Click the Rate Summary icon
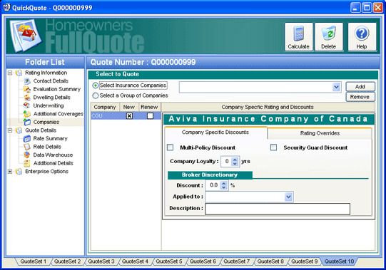 (x=27, y=139)
